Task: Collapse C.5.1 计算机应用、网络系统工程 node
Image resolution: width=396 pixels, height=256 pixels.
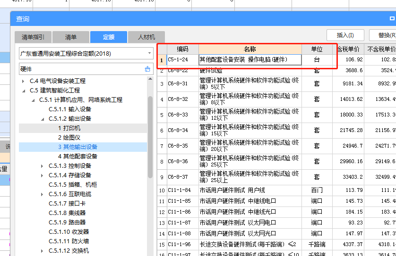Action: point(33,100)
